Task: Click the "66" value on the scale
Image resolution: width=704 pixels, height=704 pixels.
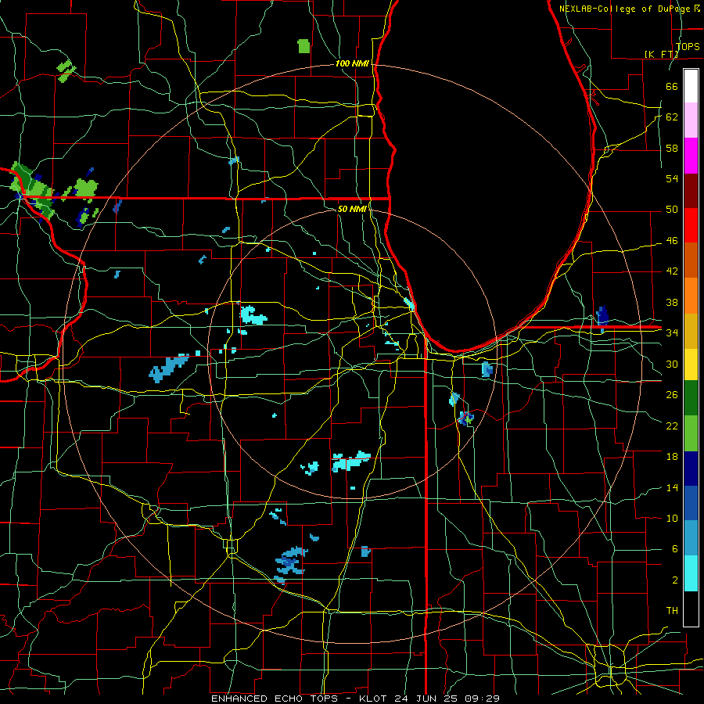Action: click(x=672, y=87)
